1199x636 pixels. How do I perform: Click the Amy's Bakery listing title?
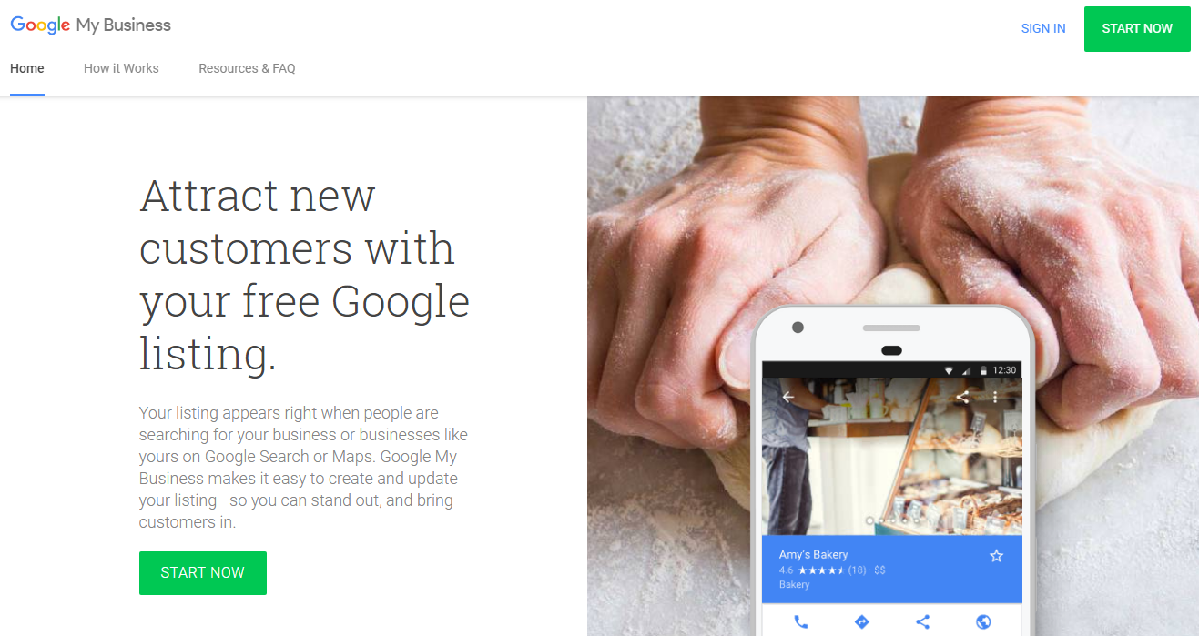(813, 554)
